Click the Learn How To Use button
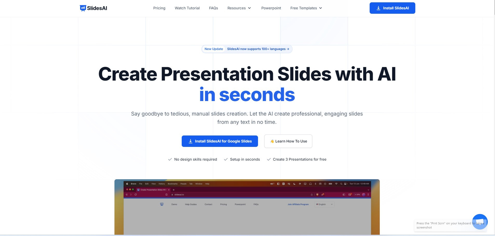The height and width of the screenshot is (236, 495). click(288, 141)
